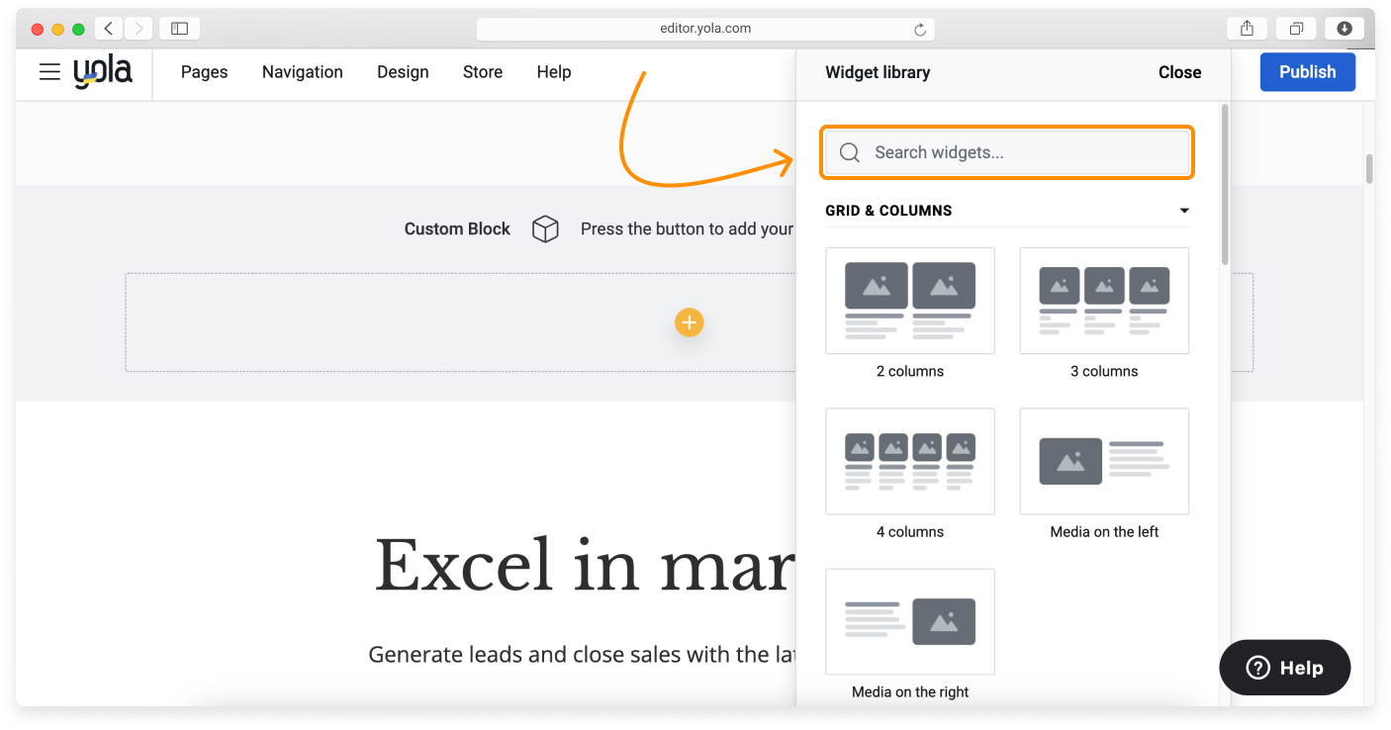Toggle the Safari sidebar icon

click(x=179, y=29)
